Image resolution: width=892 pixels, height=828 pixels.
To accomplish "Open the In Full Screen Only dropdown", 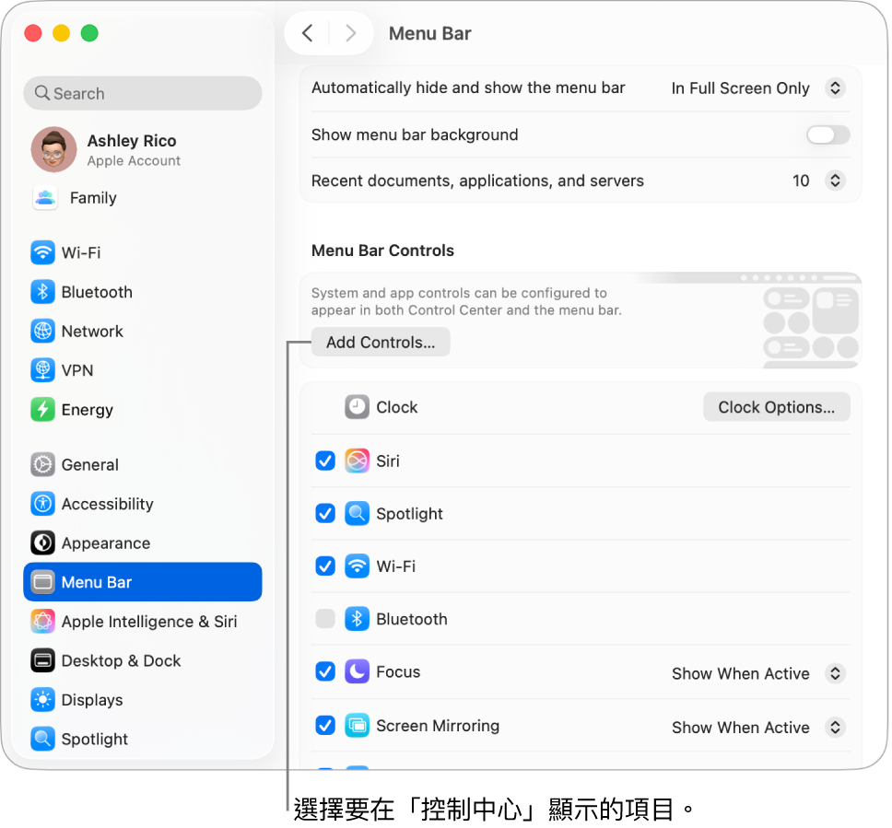I will (x=757, y=88).
